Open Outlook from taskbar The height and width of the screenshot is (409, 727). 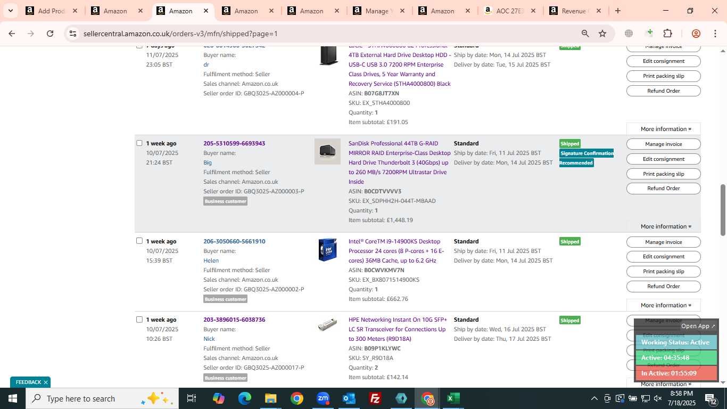coord(349,398)
